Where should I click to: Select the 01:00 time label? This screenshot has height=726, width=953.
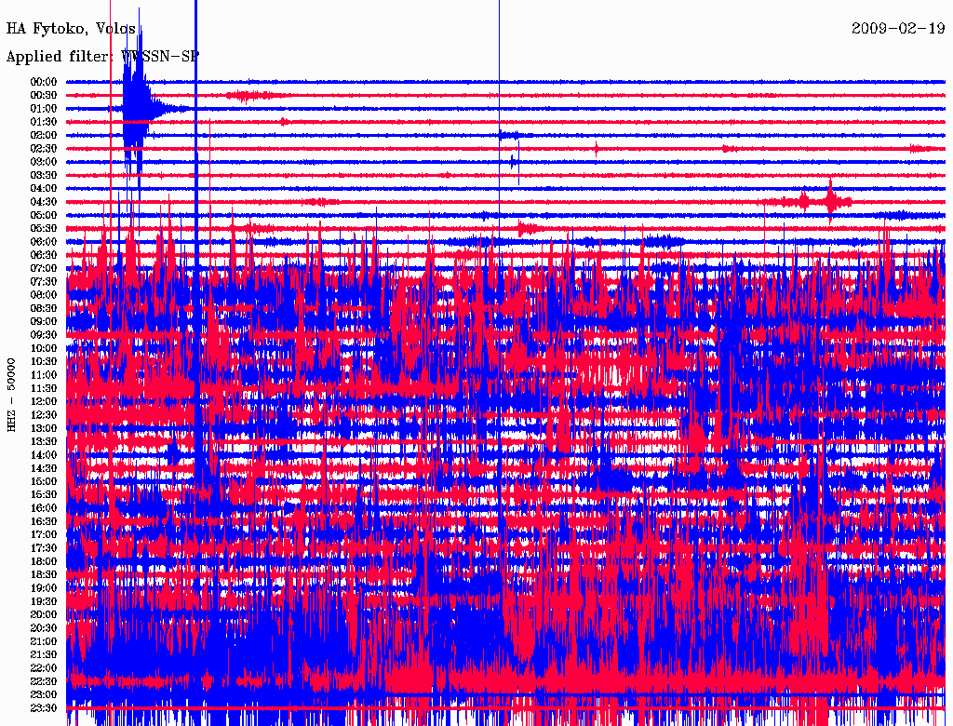[x=44, y=108]
